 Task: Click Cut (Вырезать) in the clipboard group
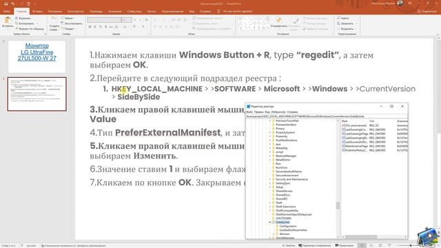click(23, 19)
